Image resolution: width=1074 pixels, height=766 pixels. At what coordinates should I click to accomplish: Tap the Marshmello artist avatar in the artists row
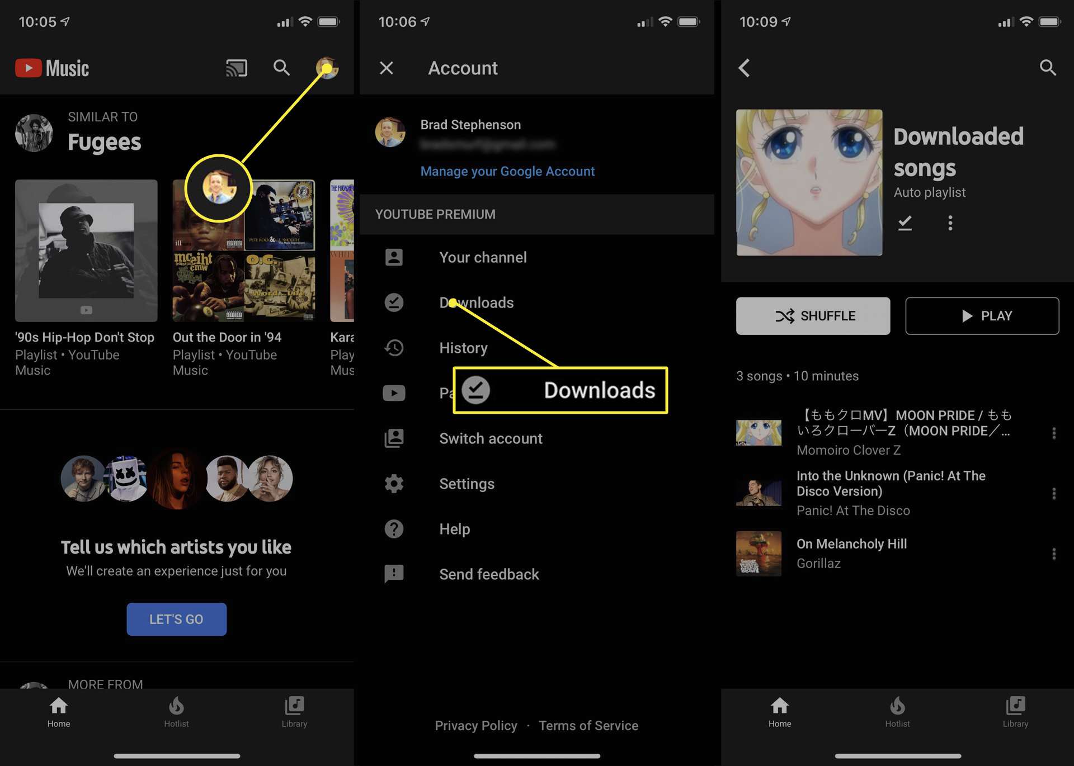128,479
